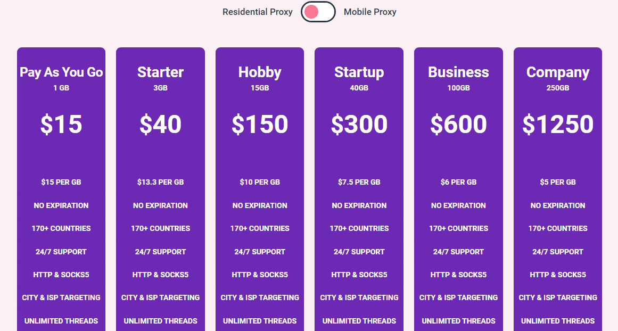Click the $13.3 PER GB row
Image resolution: width=618 pixels, height=331 pixels.
[x=160, y=182]
